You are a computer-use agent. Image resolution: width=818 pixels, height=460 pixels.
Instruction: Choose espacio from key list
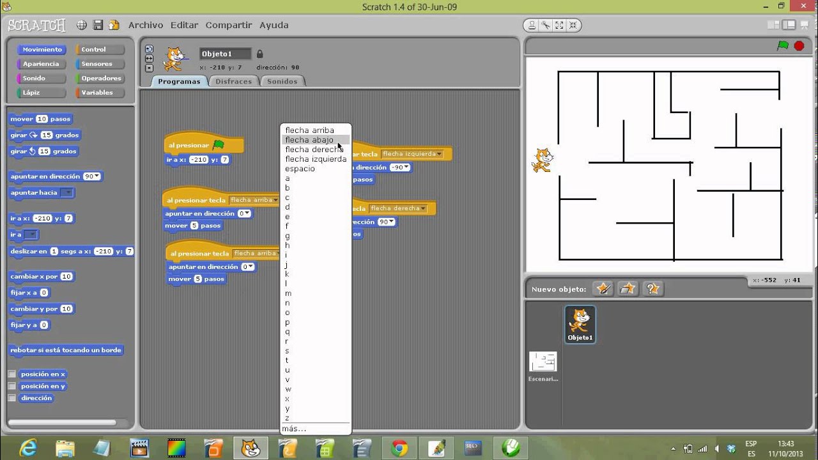(x=300, y=169)
